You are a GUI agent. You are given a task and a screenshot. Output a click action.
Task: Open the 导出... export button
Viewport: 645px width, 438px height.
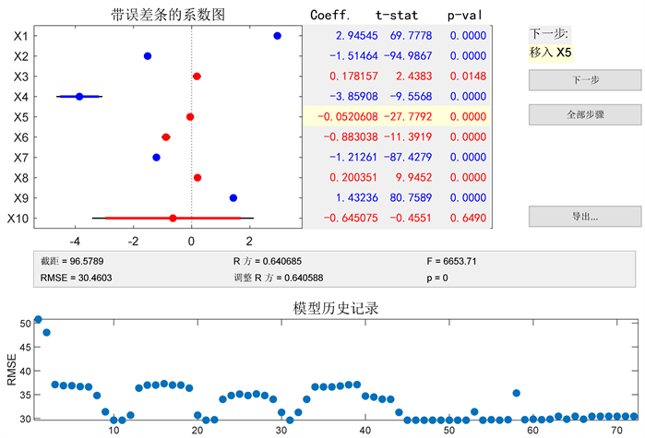pyautogui.click(x=584, y=217)
